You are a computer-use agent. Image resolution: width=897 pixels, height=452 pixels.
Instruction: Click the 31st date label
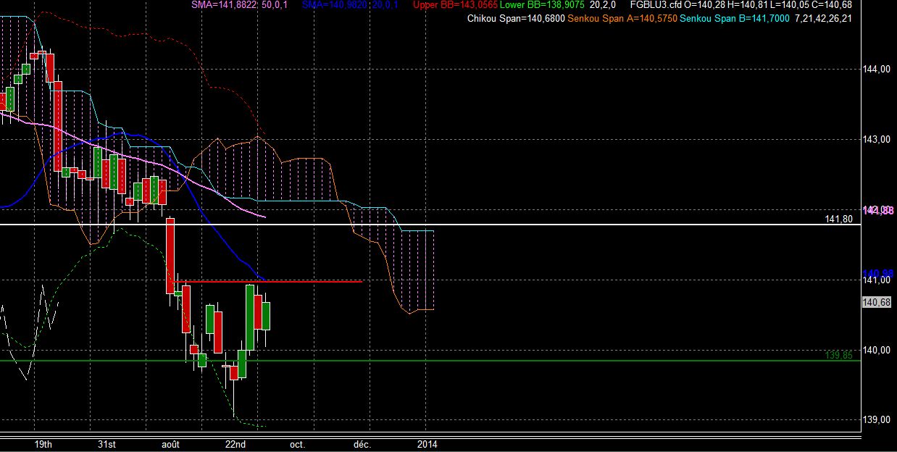[x=107, y=443]
